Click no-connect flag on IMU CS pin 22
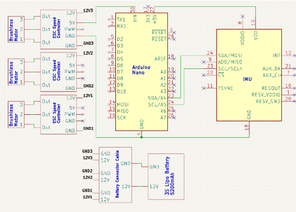The width and height of the screenshot is (296, 212). (x=204, y=75)
